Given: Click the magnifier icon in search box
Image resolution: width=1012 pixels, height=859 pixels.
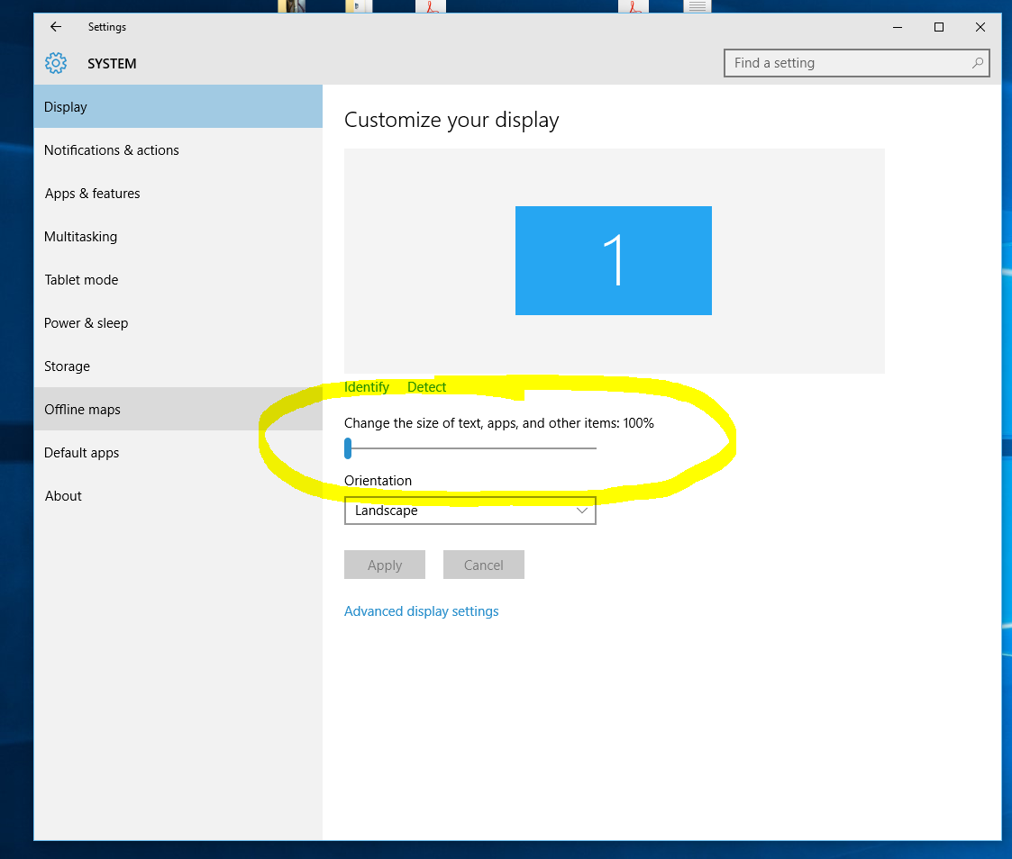Looking at the screenshot, I should 977,63.
